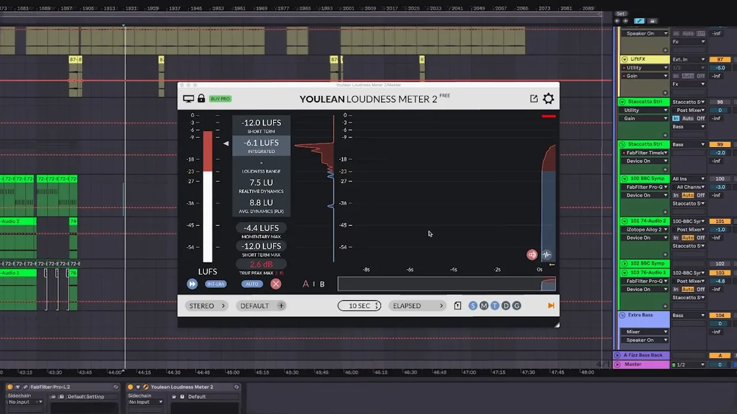The height and width of the screenshot is (414, 737).
Task: Unfold the A Fizz Bass Rack track
Action: point(618,355)
